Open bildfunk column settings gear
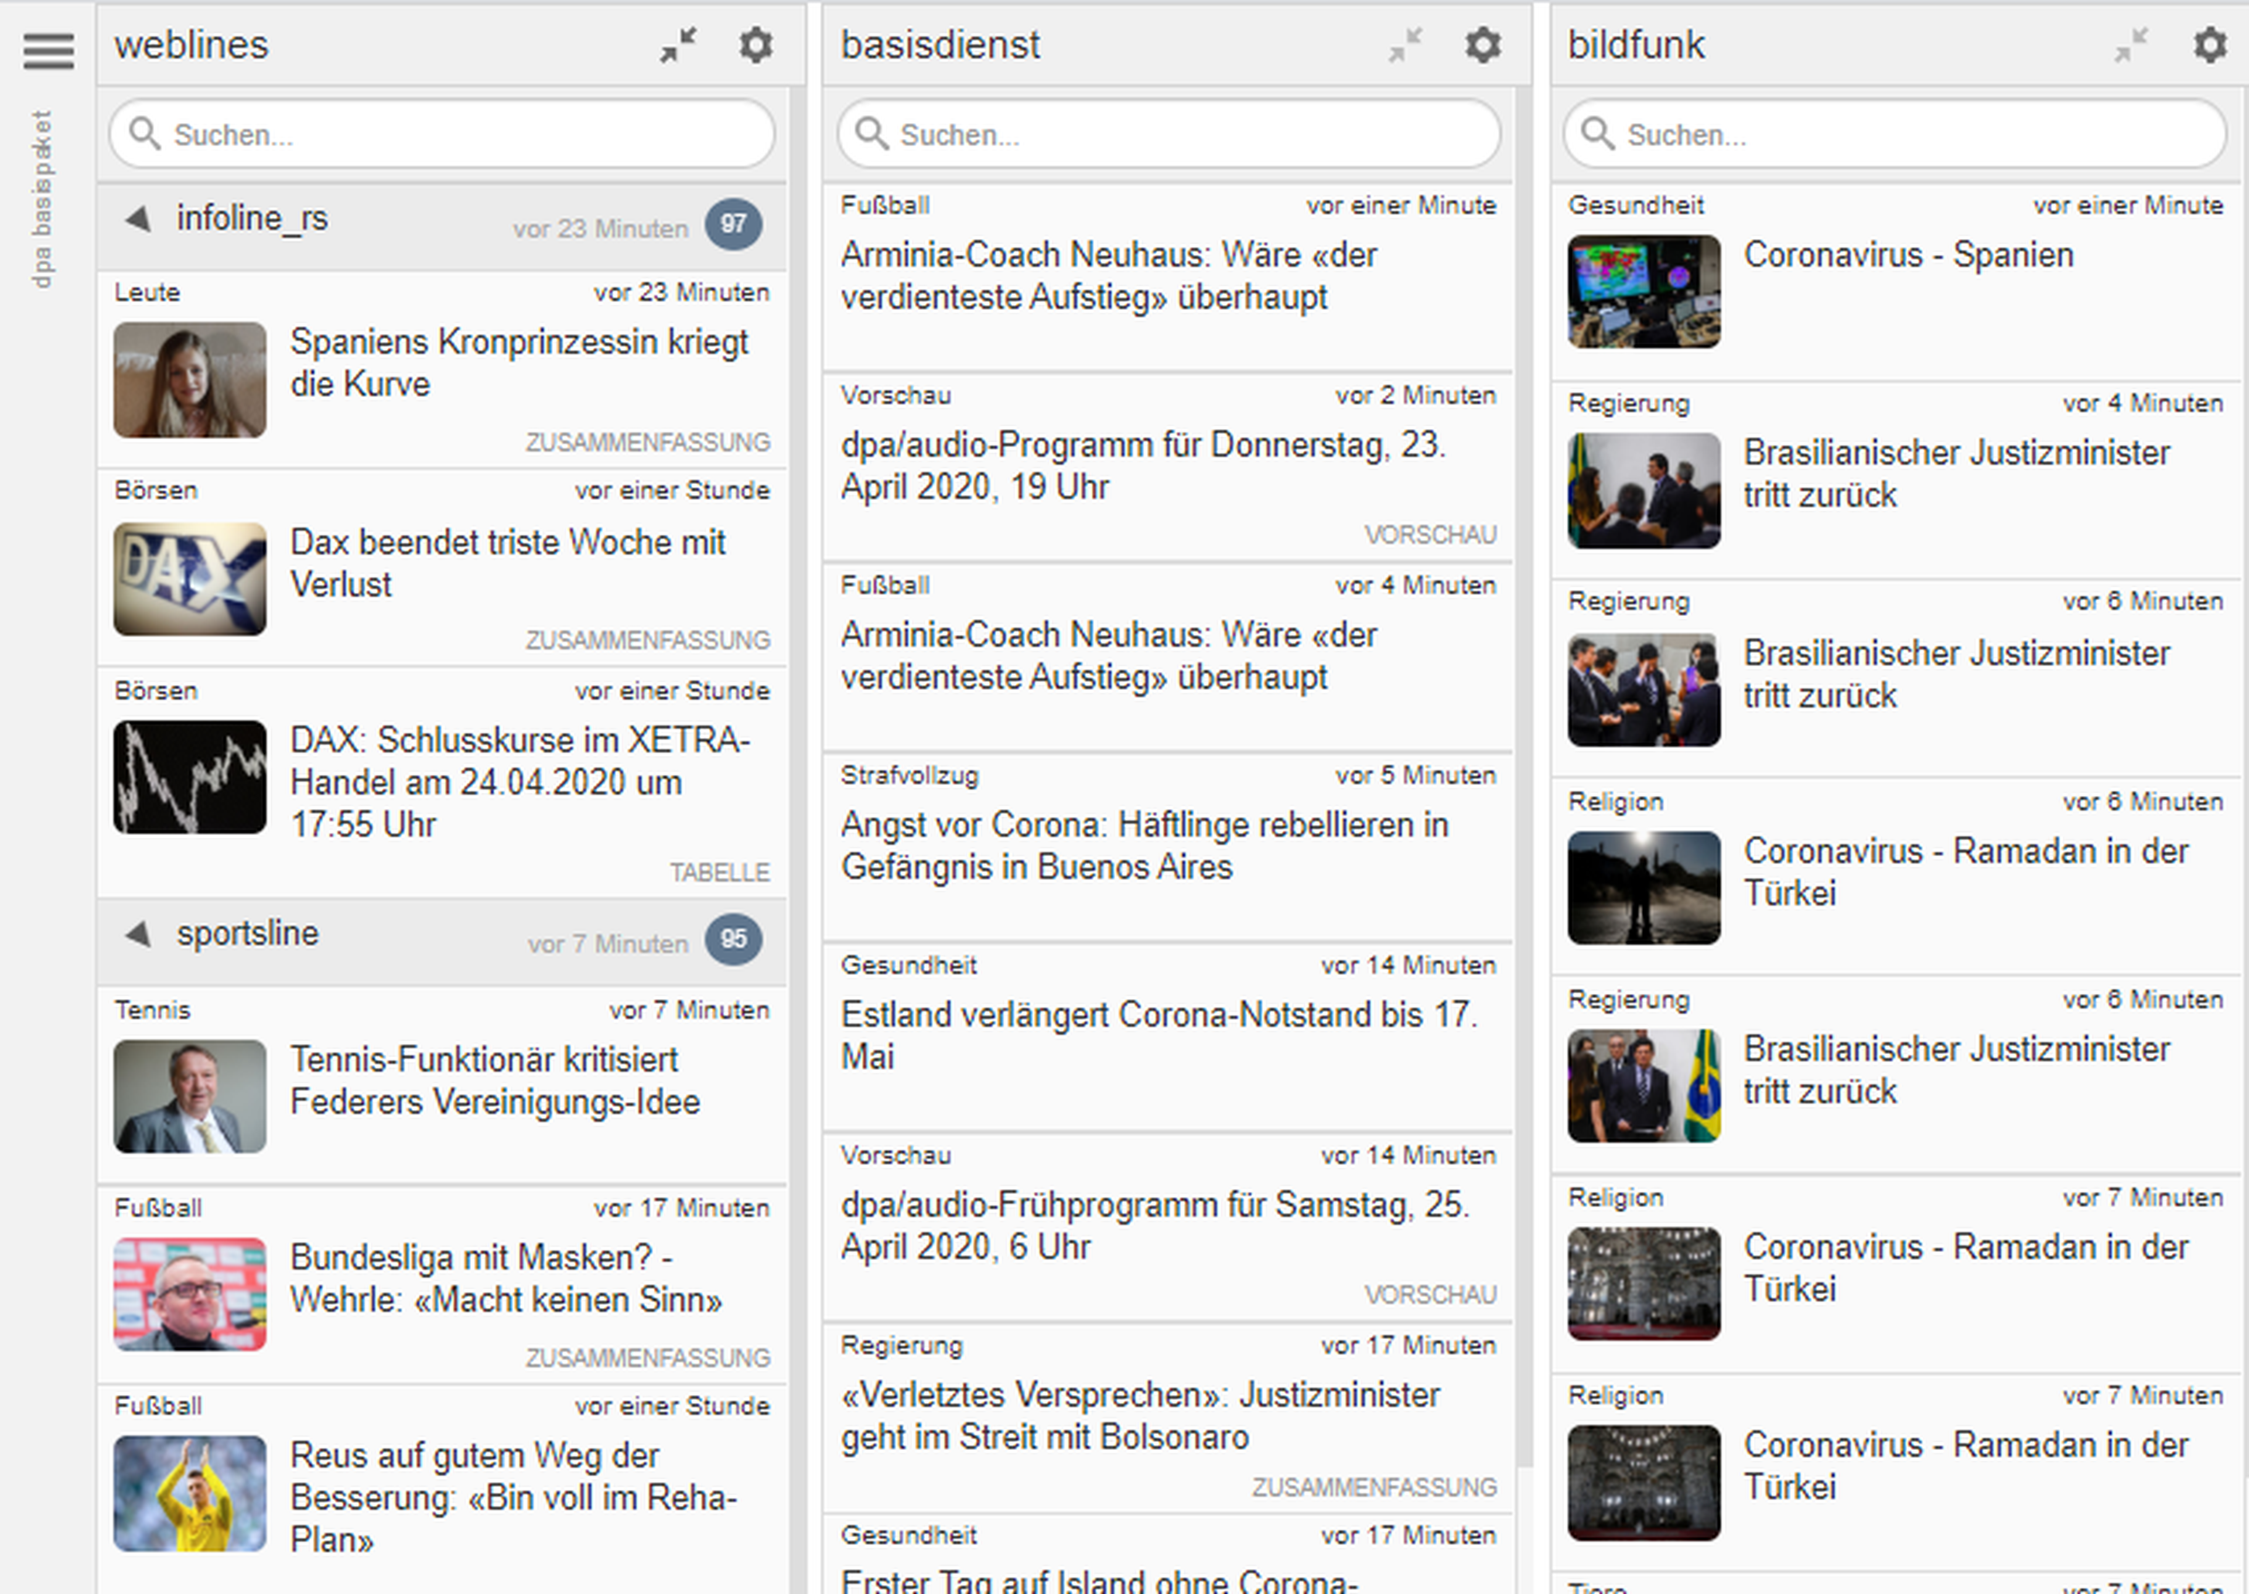This screenshot has width=2249, height=1594. [x=2210, y=45]
